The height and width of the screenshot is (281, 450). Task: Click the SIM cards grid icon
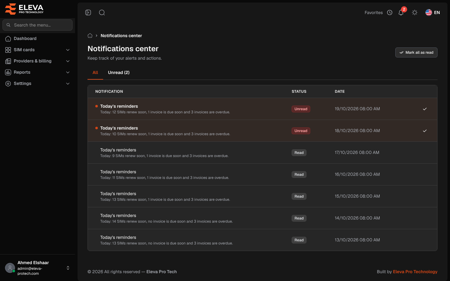pos(8,50)
